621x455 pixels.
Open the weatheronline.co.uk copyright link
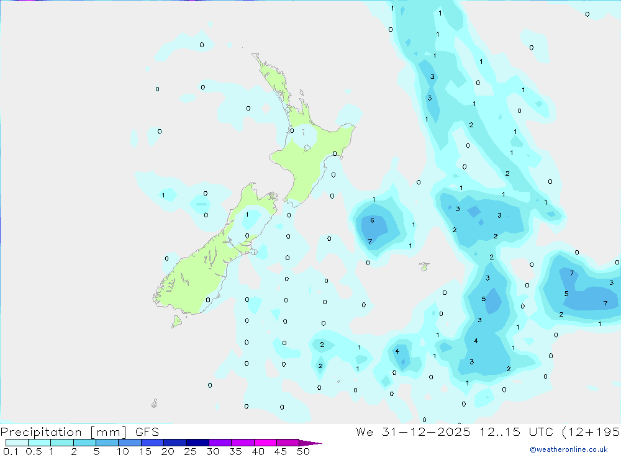point(569,449)
